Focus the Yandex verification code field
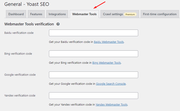 coord(94,95)
